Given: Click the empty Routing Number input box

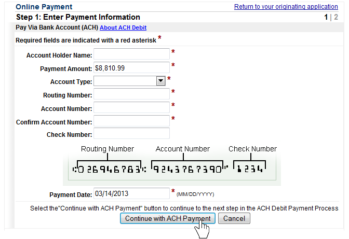Looking at the screenshot, I should 131,94.
